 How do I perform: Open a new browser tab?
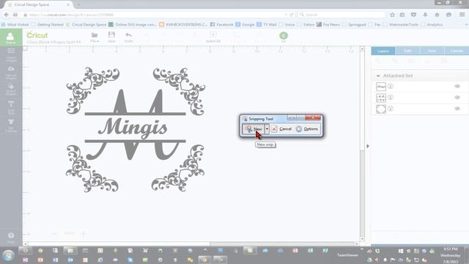[x=79, y=5]
